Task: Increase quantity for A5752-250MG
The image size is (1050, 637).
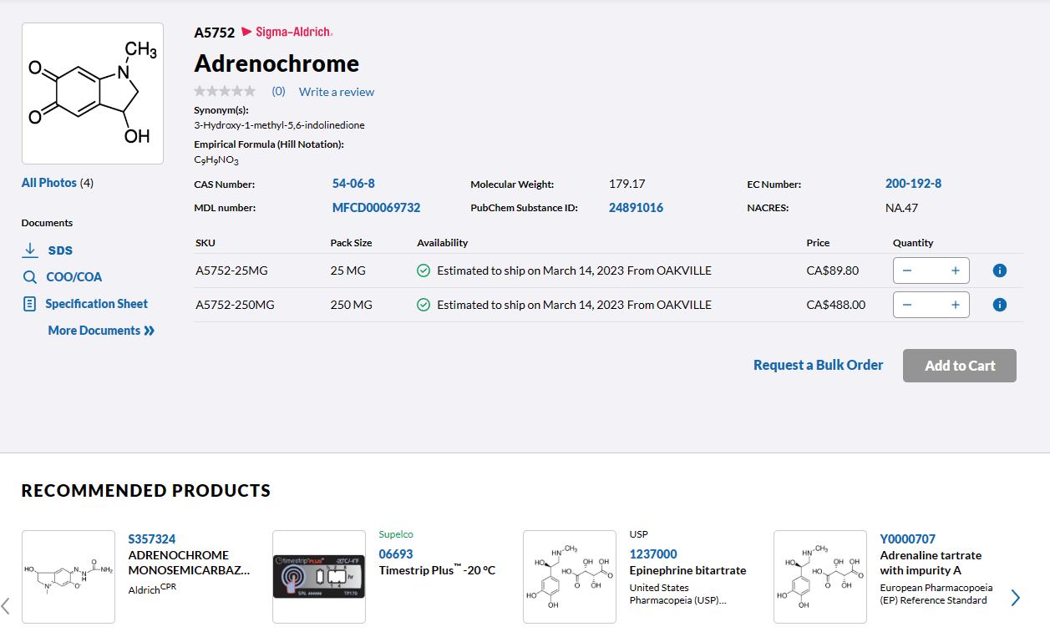Action: pyautogui.click(x=956, y=305)
